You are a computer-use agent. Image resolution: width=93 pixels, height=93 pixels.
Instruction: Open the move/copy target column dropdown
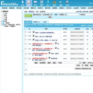point(84,69)
